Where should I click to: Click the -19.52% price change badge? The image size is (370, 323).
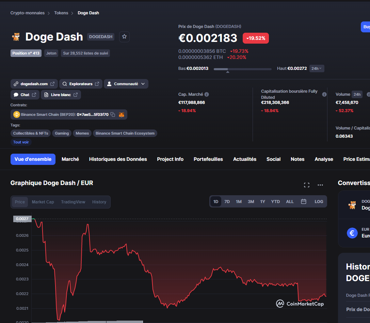click(256, 38)
